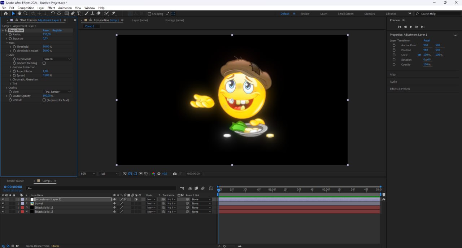Switch to the Render Queue tab
This screenshot has height=248, width=462.
click(15, 181)
